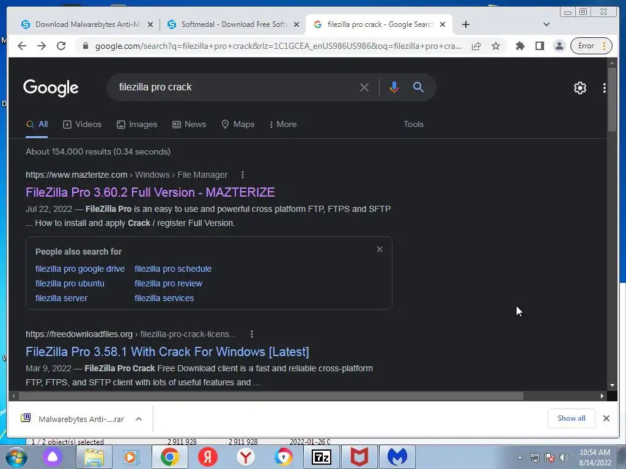Screen dimensions: 626x469
Task: Bookmark this page with the star icon
Action: point(496,46)
